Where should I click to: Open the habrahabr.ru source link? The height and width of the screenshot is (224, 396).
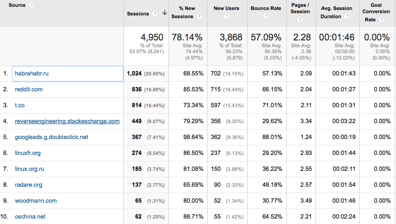pyautogui.click(x=31, y=73)
